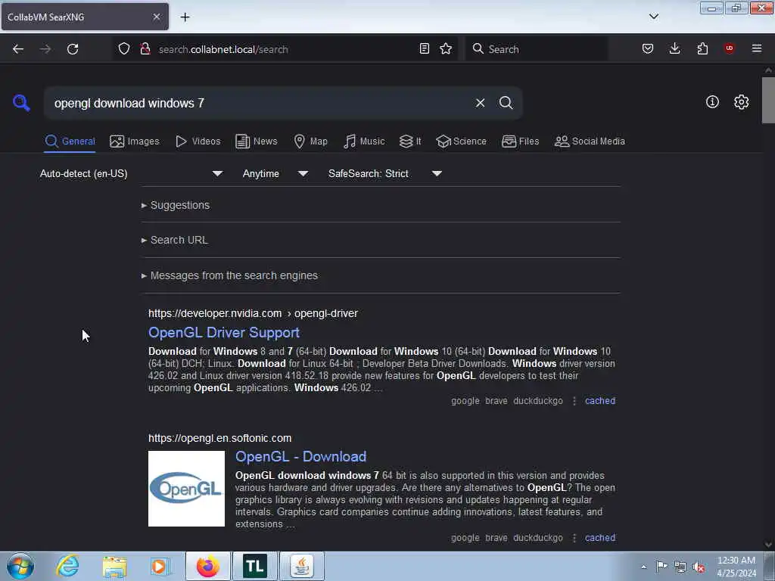The width and height of the screenshot is (775, 581).
Task: Open the Windows Start button
Action: (x=20, y=566)
